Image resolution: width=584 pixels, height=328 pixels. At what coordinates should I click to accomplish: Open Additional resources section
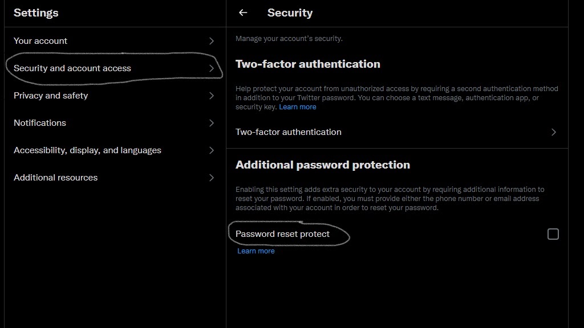[x=115, y=178]
